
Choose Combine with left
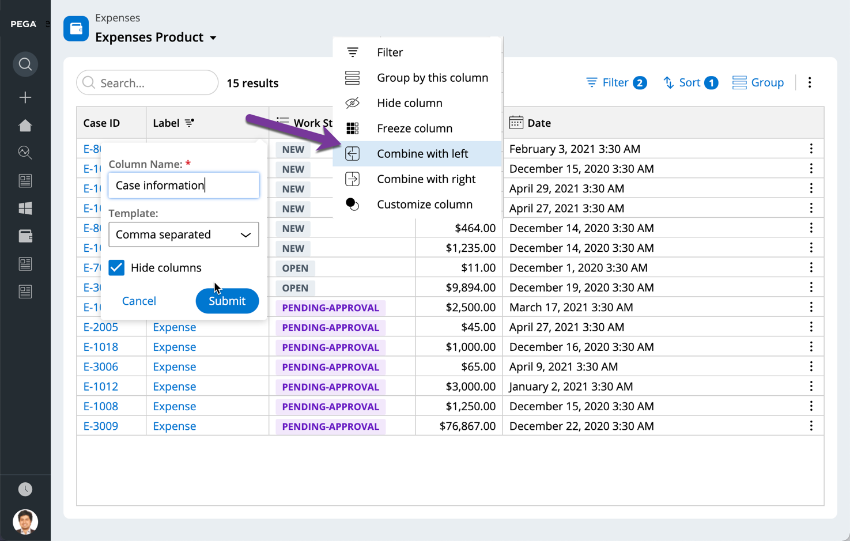point(417,153)
